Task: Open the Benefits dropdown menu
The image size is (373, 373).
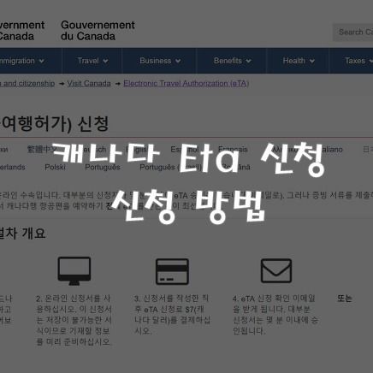Action: tap(232, 61)
